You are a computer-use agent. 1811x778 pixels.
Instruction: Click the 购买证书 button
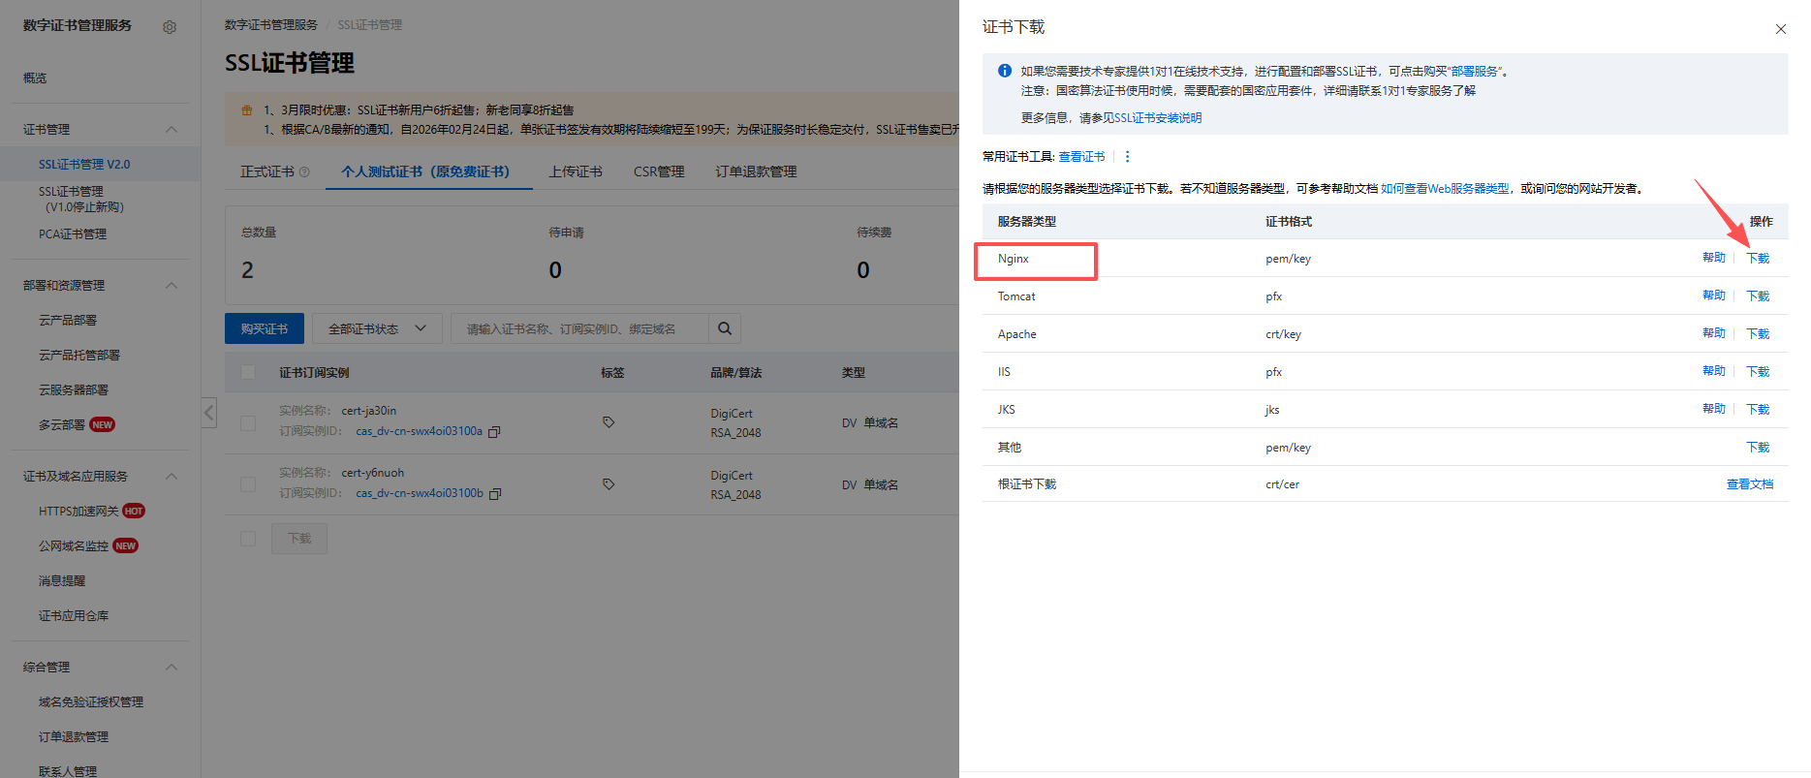(265, 329)
